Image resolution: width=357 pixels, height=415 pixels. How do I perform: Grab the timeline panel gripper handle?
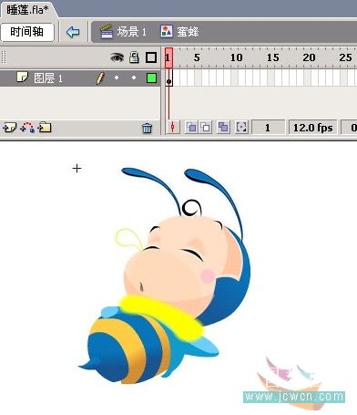click(4, 57)
